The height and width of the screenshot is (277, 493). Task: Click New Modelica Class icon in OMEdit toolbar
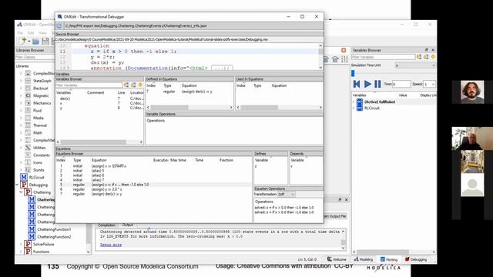(22, 41)
